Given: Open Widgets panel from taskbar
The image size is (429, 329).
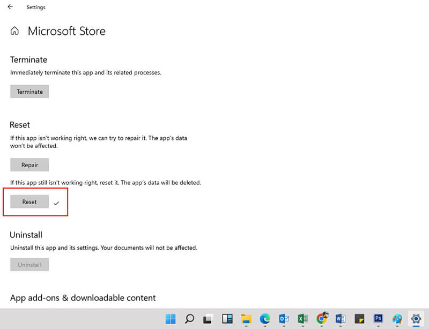Looking at the screenshot, I should point(227,319).
